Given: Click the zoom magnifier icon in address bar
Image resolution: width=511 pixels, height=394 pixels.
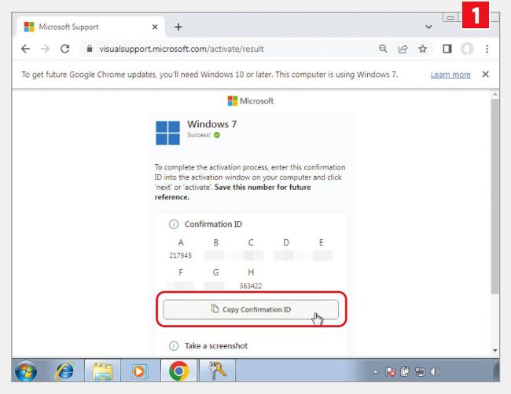Looking at the screenshot, I should point(383,49).
